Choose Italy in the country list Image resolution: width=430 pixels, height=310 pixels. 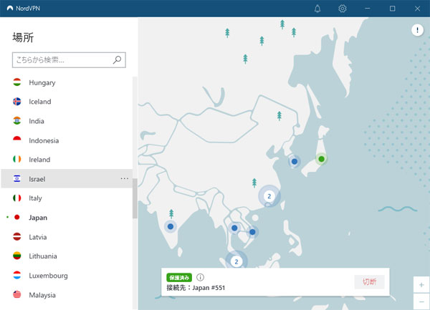point(67,198)
